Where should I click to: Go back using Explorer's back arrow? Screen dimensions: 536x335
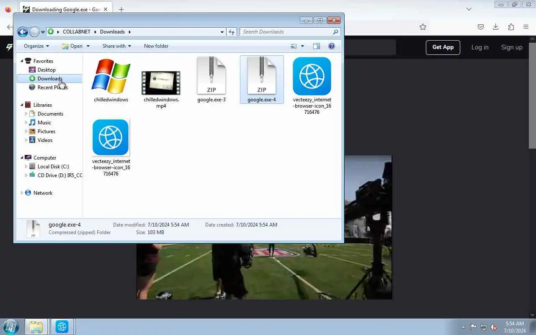(23, 32)
